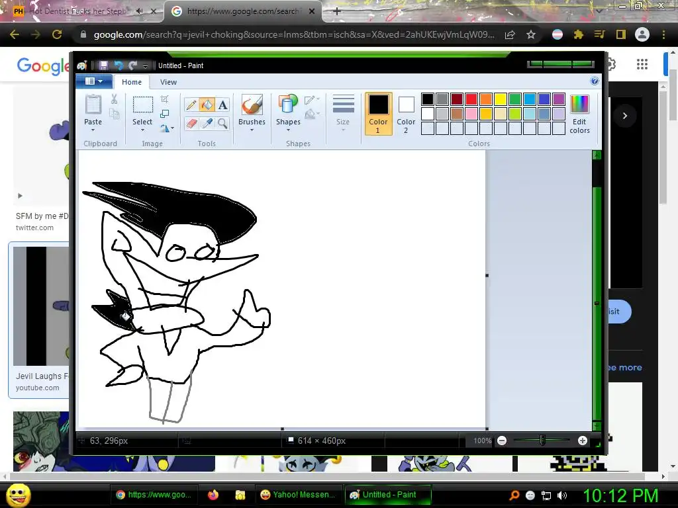Click the Copy icon below Cut

(x=114, y=114)
